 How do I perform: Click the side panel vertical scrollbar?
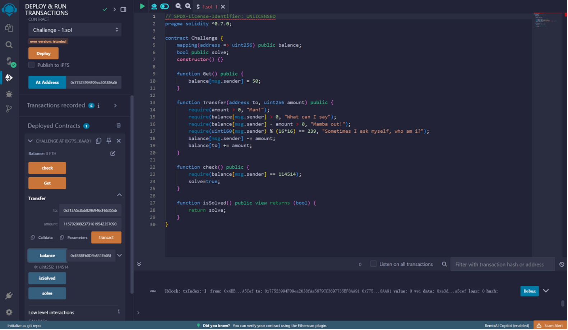[132, 194]
